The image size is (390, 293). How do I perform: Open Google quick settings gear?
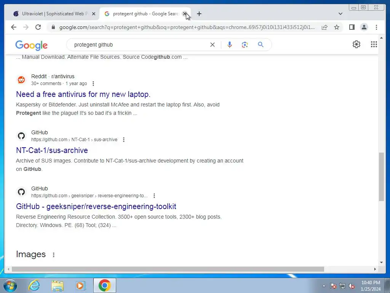356,44
